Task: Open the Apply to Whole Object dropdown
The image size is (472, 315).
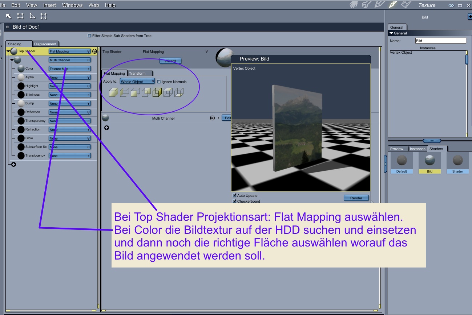Action: coord(137,82)
